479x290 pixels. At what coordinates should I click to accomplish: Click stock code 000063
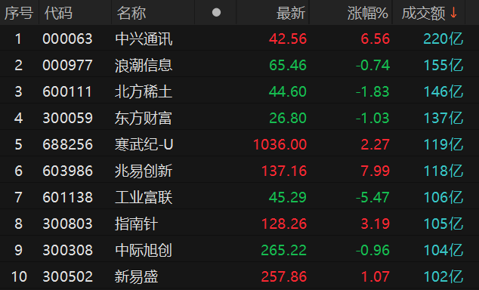click(x=67, y=39)
